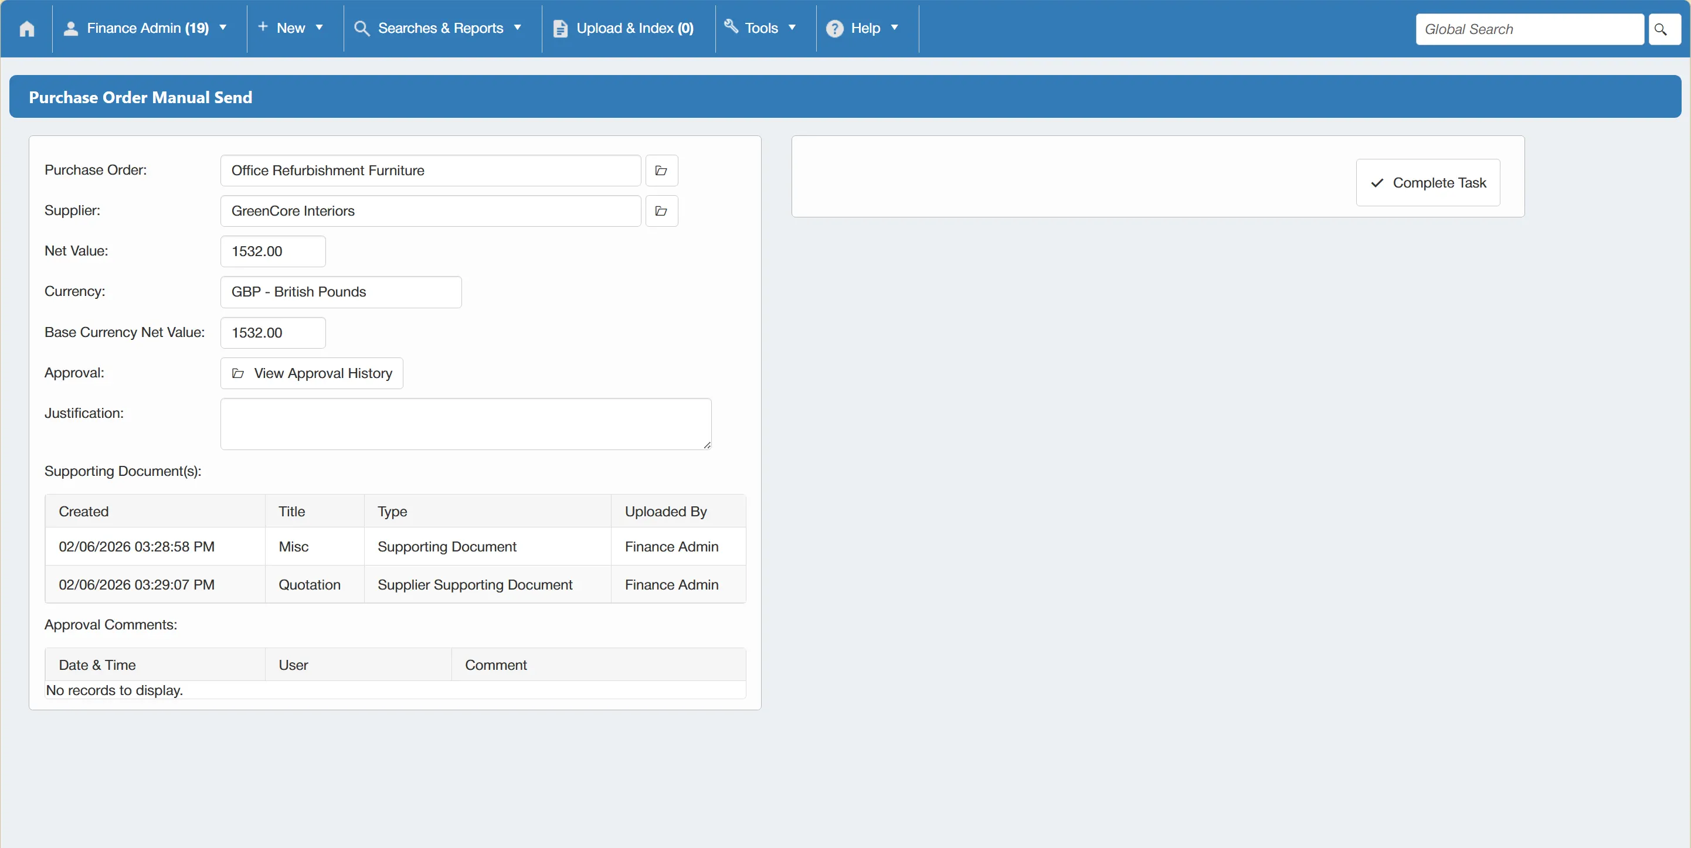Open folder icon beside Purchase Order field
Image resolution: width=1691 pixels, height=848 pixels.
661,171
